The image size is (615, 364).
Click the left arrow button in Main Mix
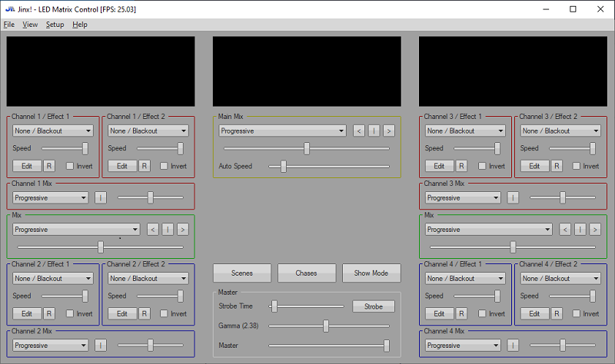tap(359, 131)
